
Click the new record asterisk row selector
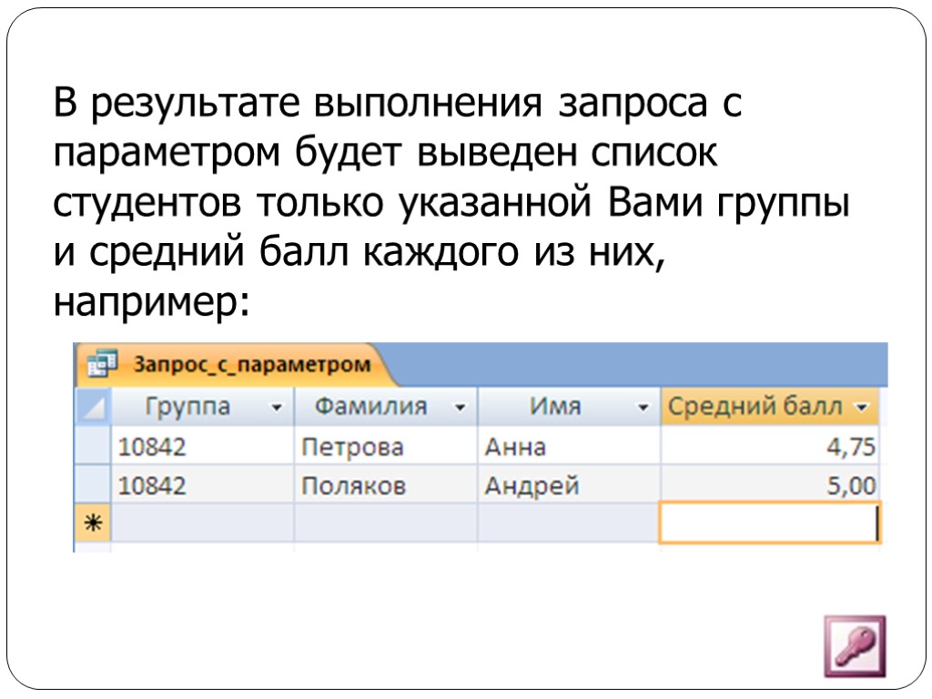pos(92,523)
